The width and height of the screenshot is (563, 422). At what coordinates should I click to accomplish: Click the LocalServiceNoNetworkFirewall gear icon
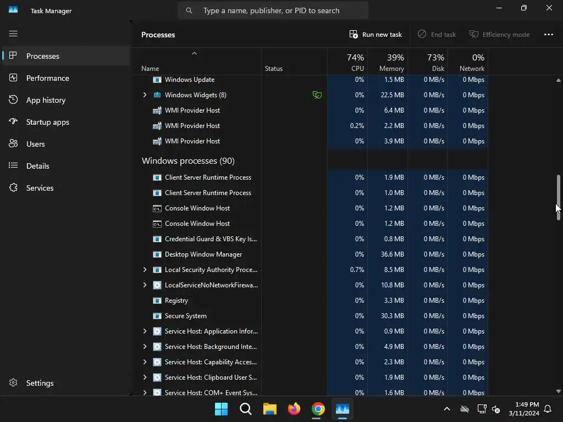coord(157,285)
